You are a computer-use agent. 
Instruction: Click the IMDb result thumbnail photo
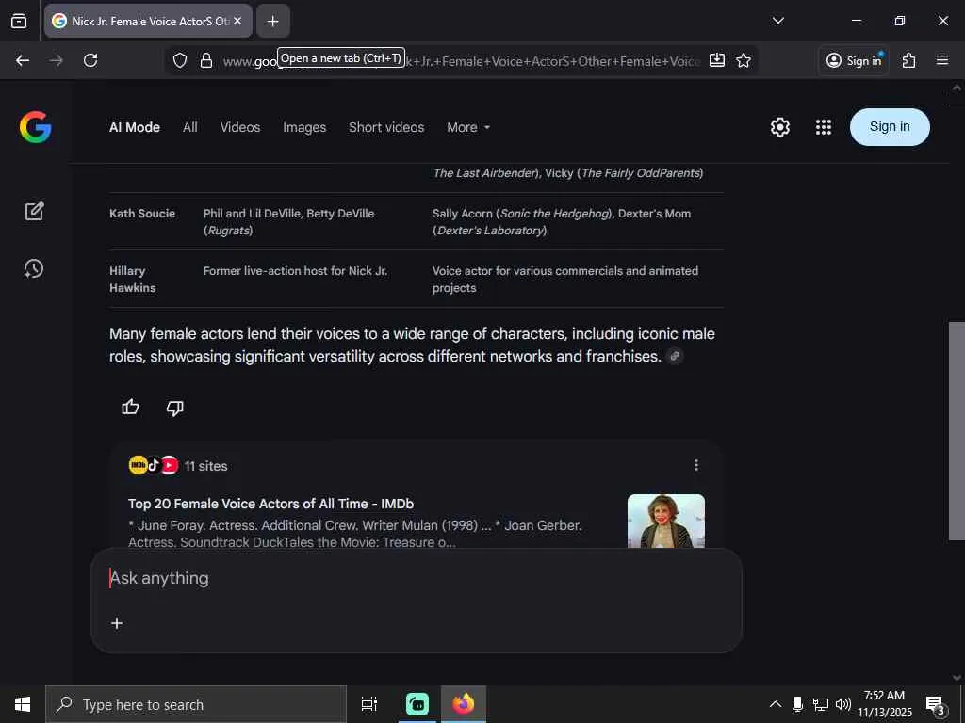666,520
